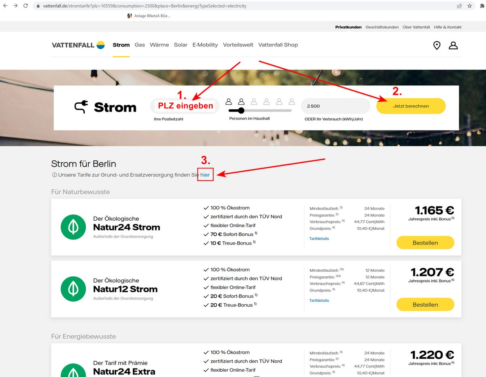
Task: Select the fifth person household icon
Action: (279, 101)
